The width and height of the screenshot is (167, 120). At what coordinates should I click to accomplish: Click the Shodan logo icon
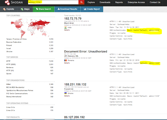click(7, 3)
